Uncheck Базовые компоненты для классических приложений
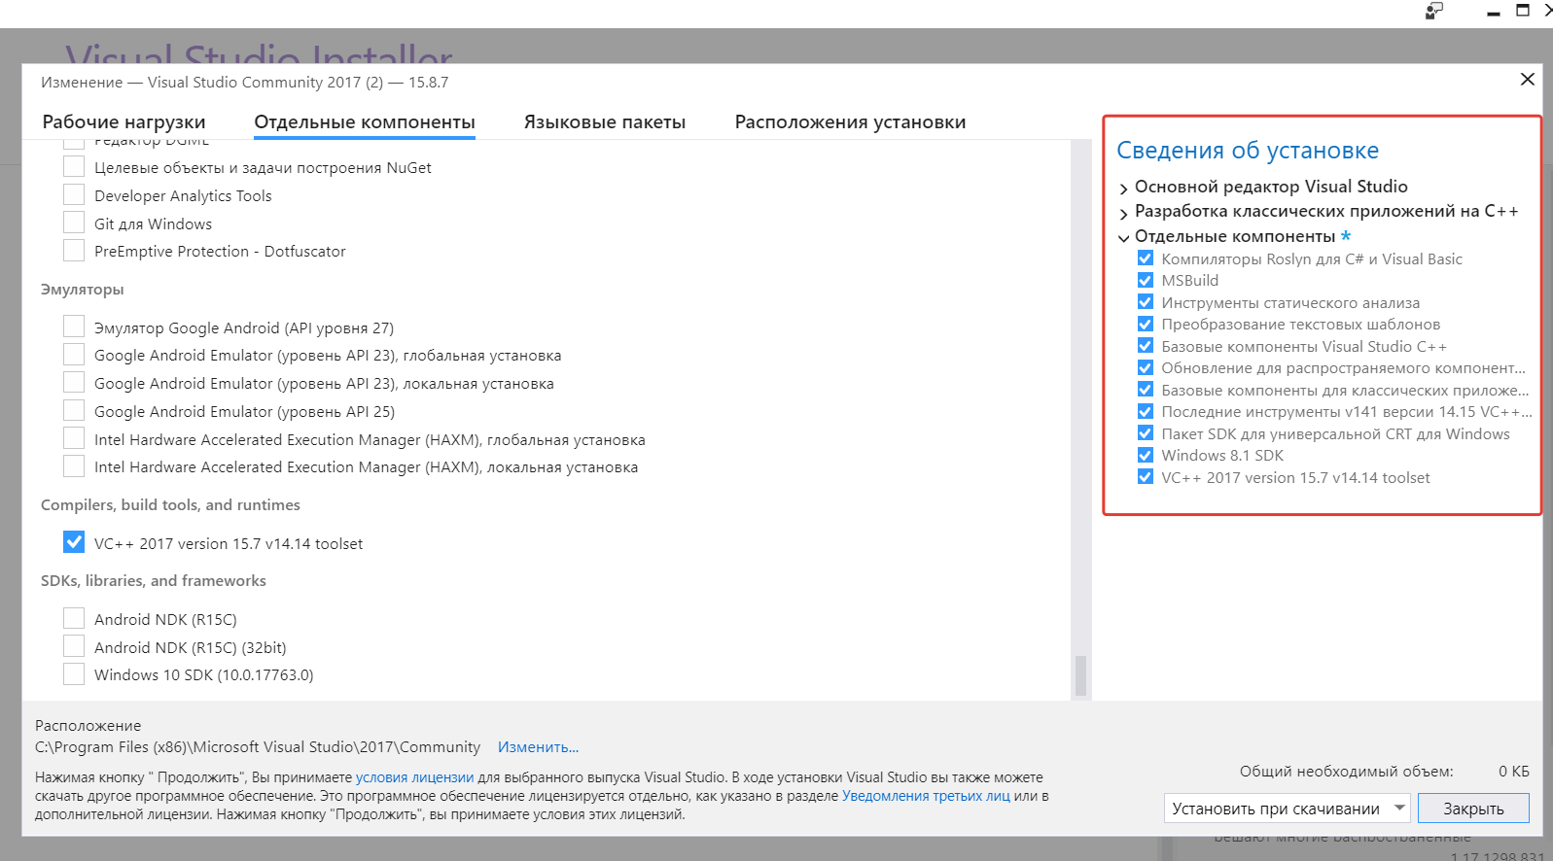The image size is (1553, 861). [x=1146, y=390]
